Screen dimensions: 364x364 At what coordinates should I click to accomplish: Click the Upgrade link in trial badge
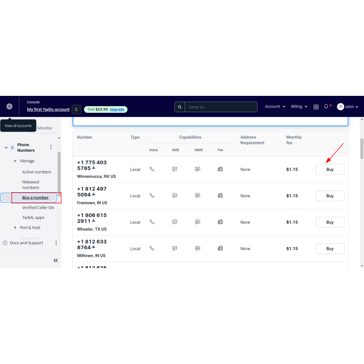pyautogui.click(x=118, y=109)
